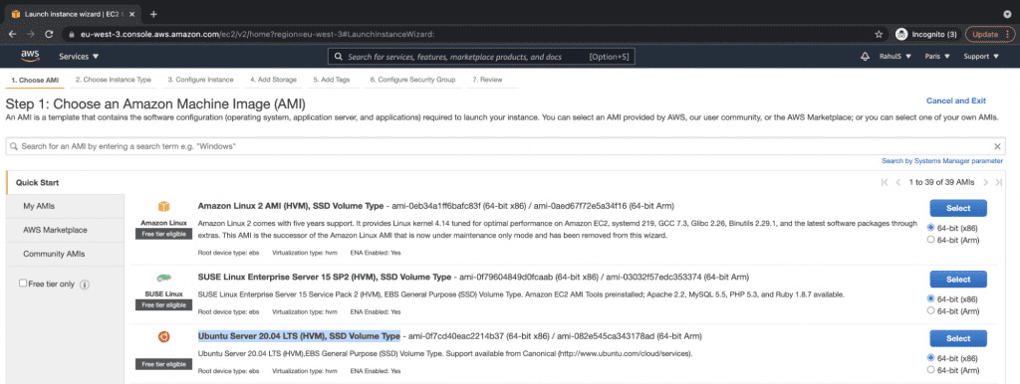
Task: Click Select for SUSE Linux Enterprise Server
Action: [x=958, y=280]
